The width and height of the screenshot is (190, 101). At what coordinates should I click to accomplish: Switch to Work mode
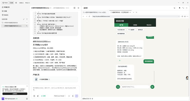(x=5, y=3)
